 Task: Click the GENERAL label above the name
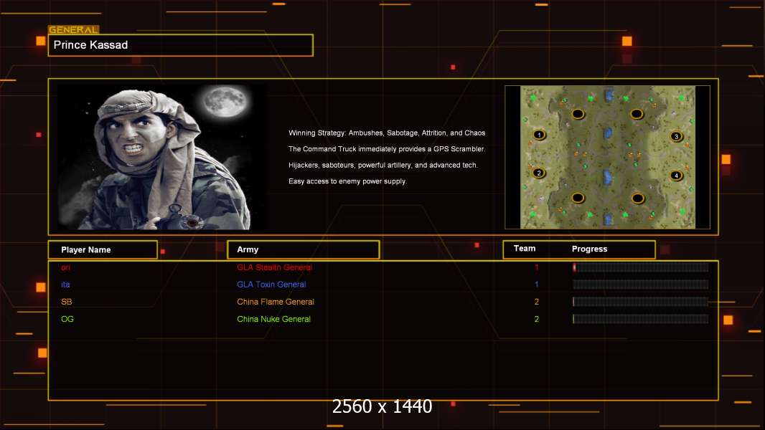point(73,29)
